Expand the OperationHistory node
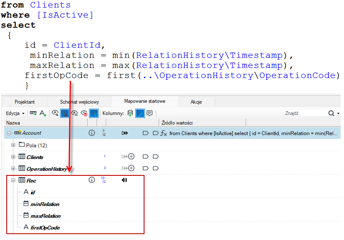This screenshot has height=240, width=344. (x=13, y=169)
